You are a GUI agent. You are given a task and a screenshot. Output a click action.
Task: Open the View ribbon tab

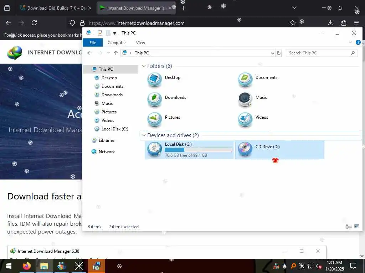coord(140,43)
